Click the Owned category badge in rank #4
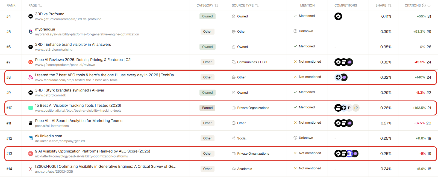The width and height of the screenshot is (438, 177). 207,16
